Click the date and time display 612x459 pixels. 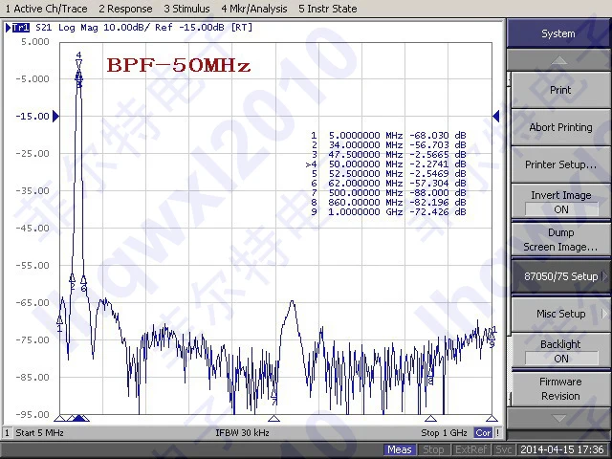pyautogui.click(x=562, y=450)
